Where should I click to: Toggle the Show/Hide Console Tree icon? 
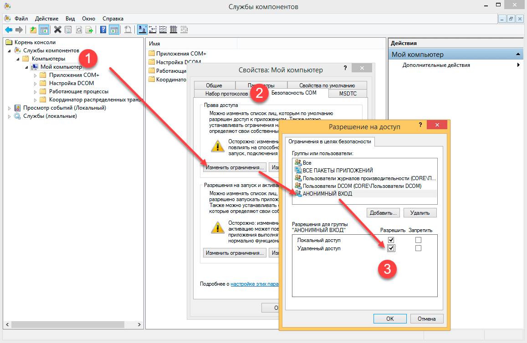(x=44, y=30)
